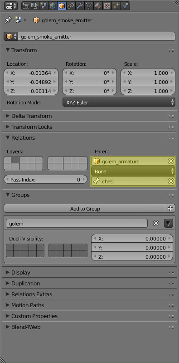Open the World properties globe tab
179x363 pixels.
click(x=53, y=6)
